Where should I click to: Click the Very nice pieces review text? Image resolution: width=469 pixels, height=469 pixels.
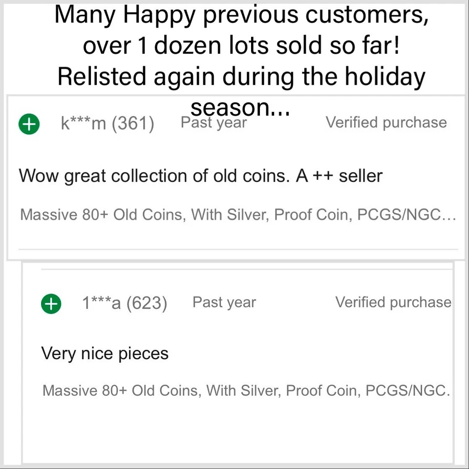point(105,353)
